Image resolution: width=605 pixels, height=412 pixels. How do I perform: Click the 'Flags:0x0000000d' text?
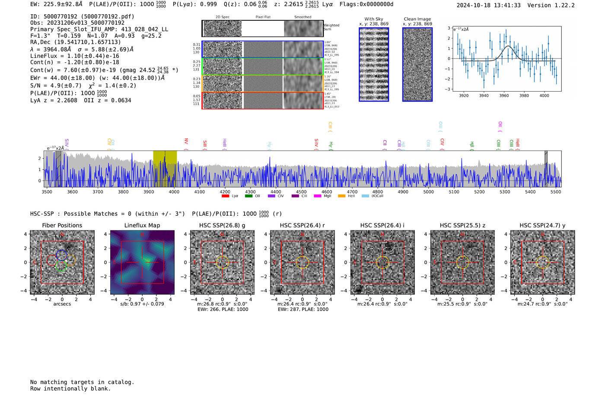366,4
